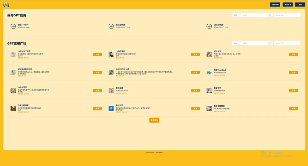The width and height of the screenshot is (308, 166).
Task: Open the 鲁班之手 blue icon
Action: pos(111,108)
